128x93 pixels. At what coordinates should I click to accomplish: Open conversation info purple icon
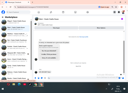tap(122, 19)
